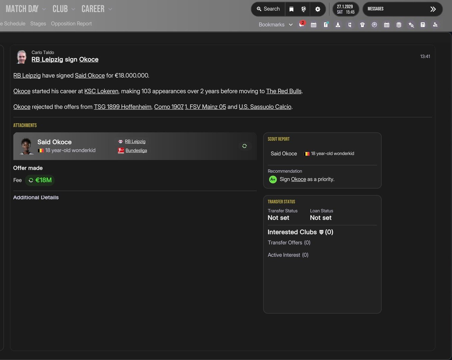Expand the CLUB menu

(64, 9)
